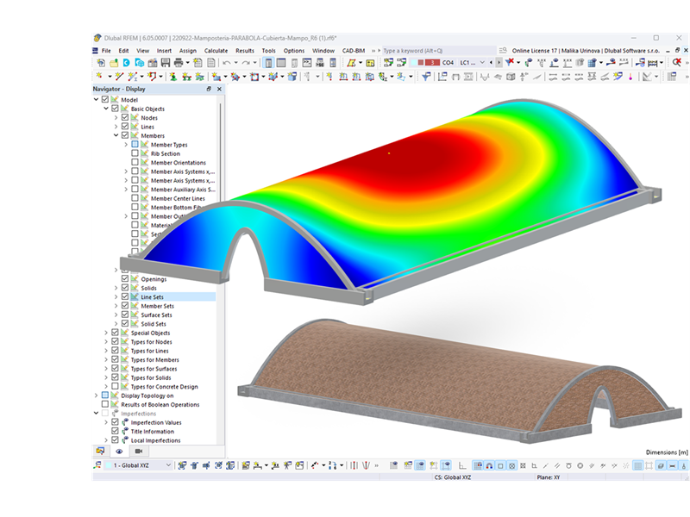Click the previous load case arrow button
This screenshot has width=690, height=517.
pyautogui.click(x=491, y=62)
